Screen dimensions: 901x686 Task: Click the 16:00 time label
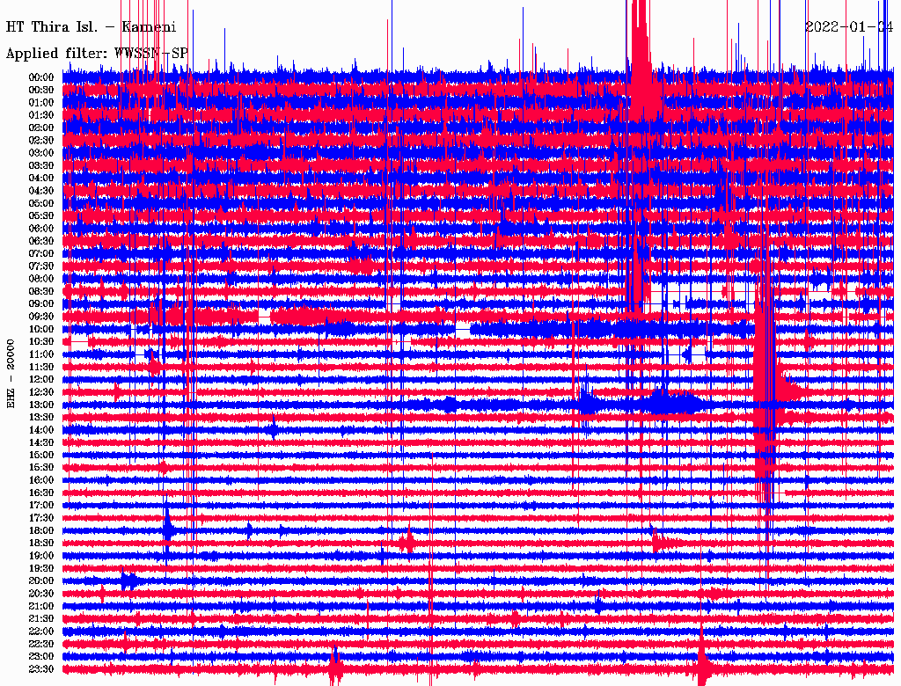pos(41,480)
